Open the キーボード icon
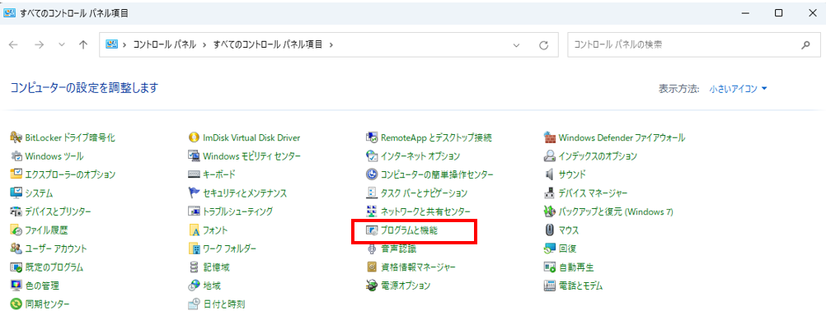 [x=194, y=174]
